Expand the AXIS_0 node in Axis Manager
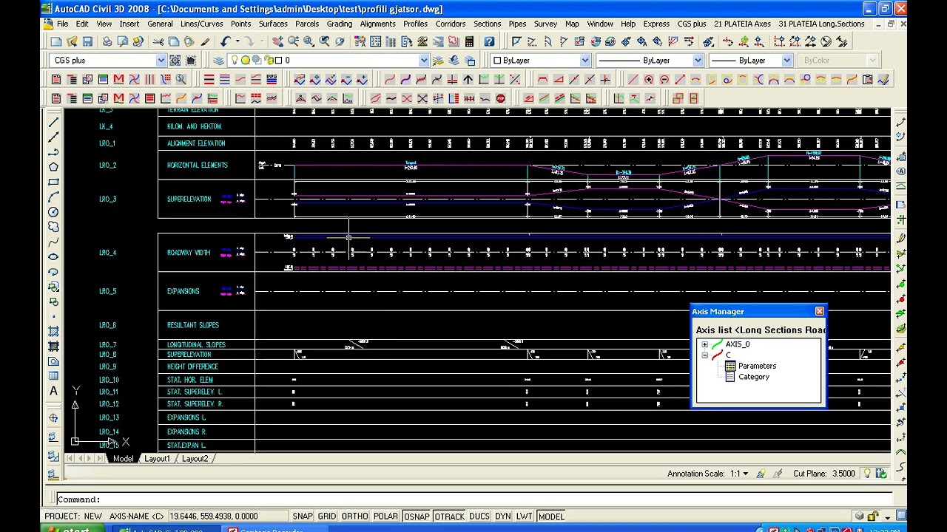The width and height of the screenshot is (947, 532). coord(704,344)
